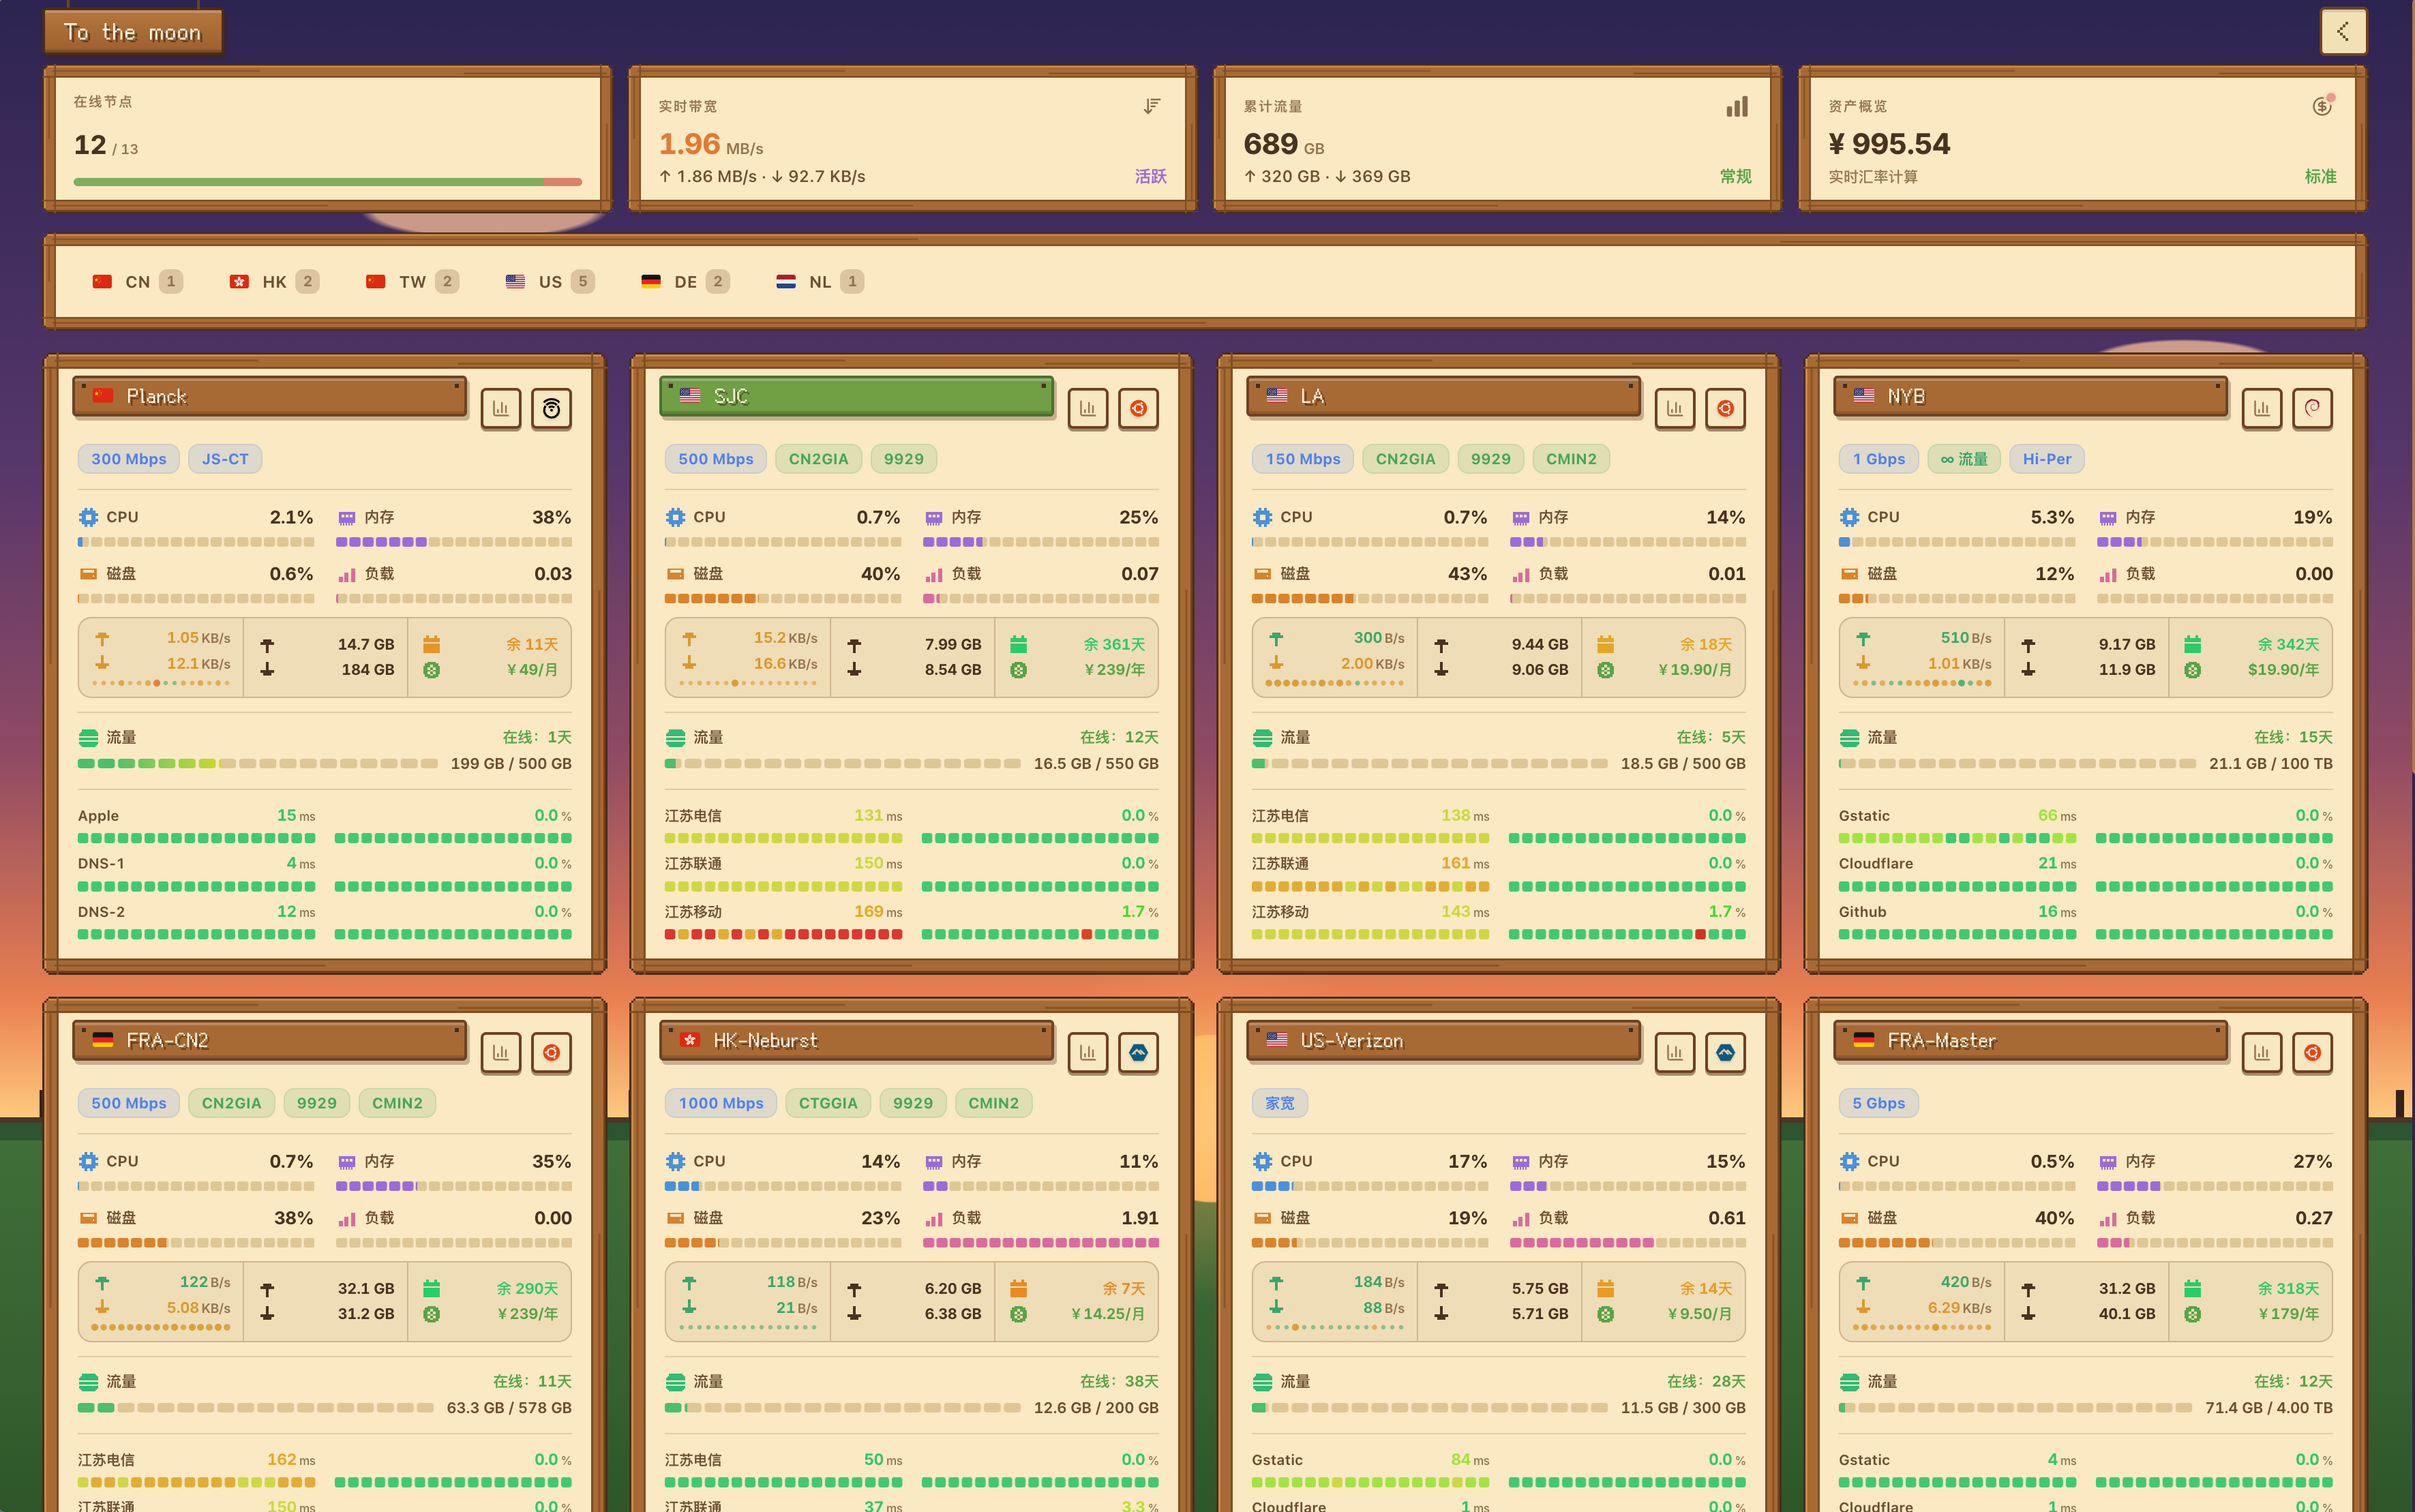This screenshot has width=2415, height=1512.
Task: Click the 5 Gbps tag on FRA-Master card
Action: (x=1879, y=1103)
